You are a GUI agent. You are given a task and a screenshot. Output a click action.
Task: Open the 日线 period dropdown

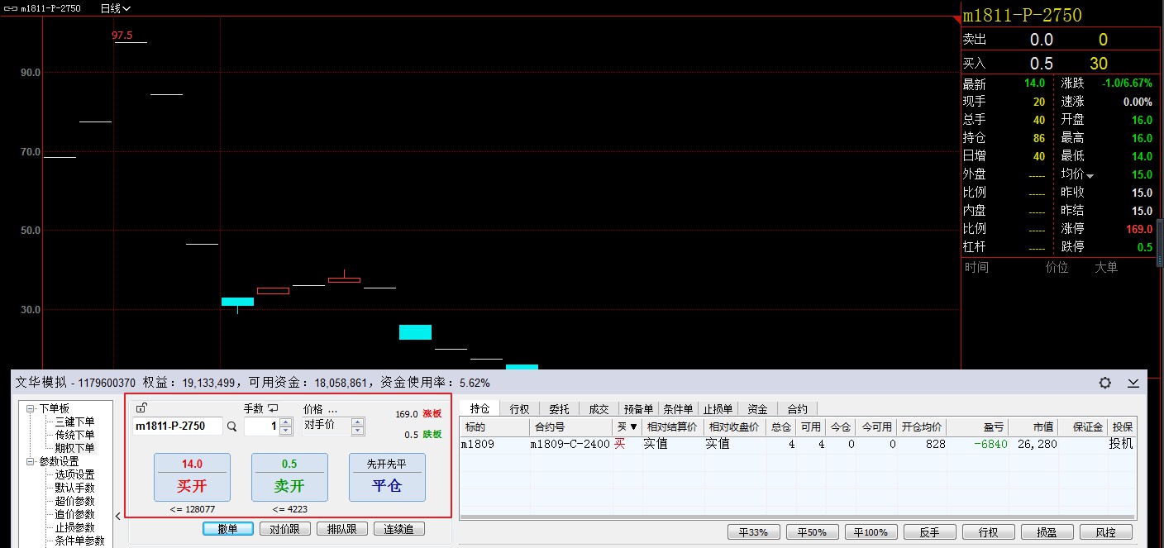pyautogui.click(x=115, y=8)
